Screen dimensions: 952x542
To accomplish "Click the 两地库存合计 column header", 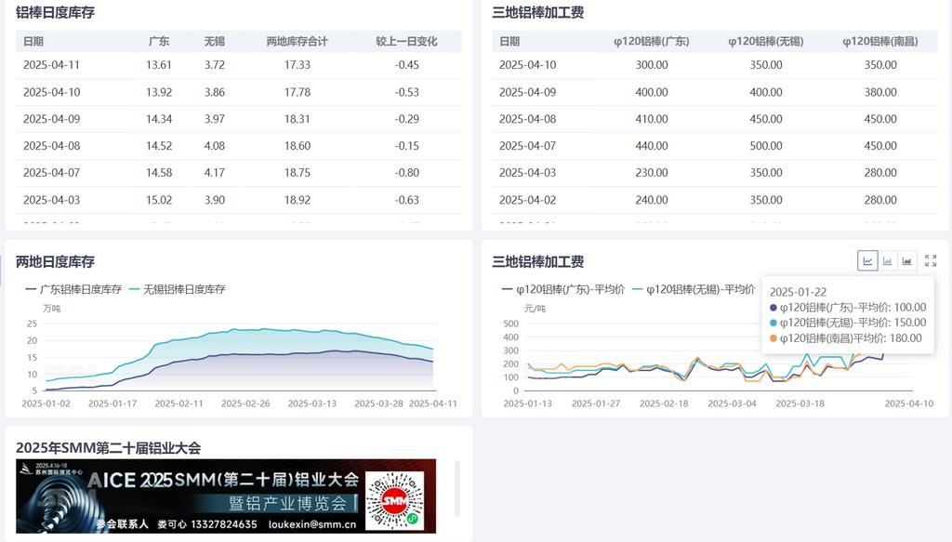I will pos(297,42).
